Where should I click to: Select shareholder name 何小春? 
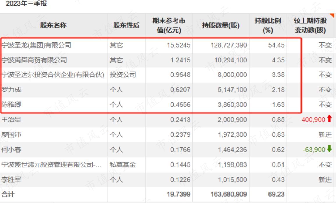click(x=11, y=150)
